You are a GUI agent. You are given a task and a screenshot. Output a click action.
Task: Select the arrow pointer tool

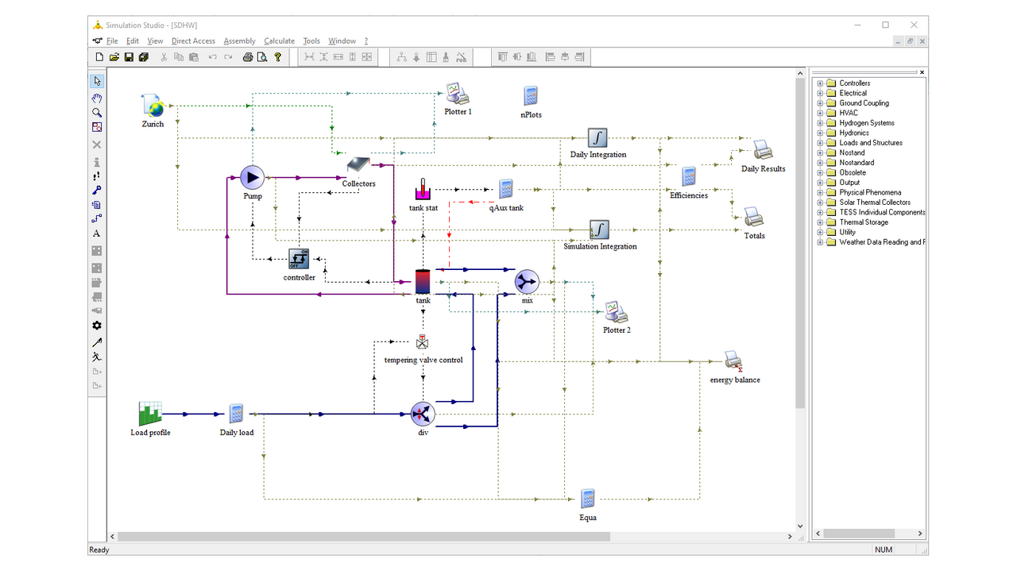click(x=97, y=81)
